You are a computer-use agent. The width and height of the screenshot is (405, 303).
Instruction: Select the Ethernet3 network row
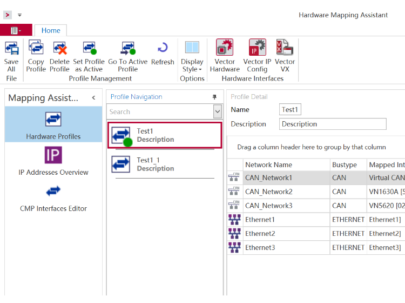click(316, 248)
